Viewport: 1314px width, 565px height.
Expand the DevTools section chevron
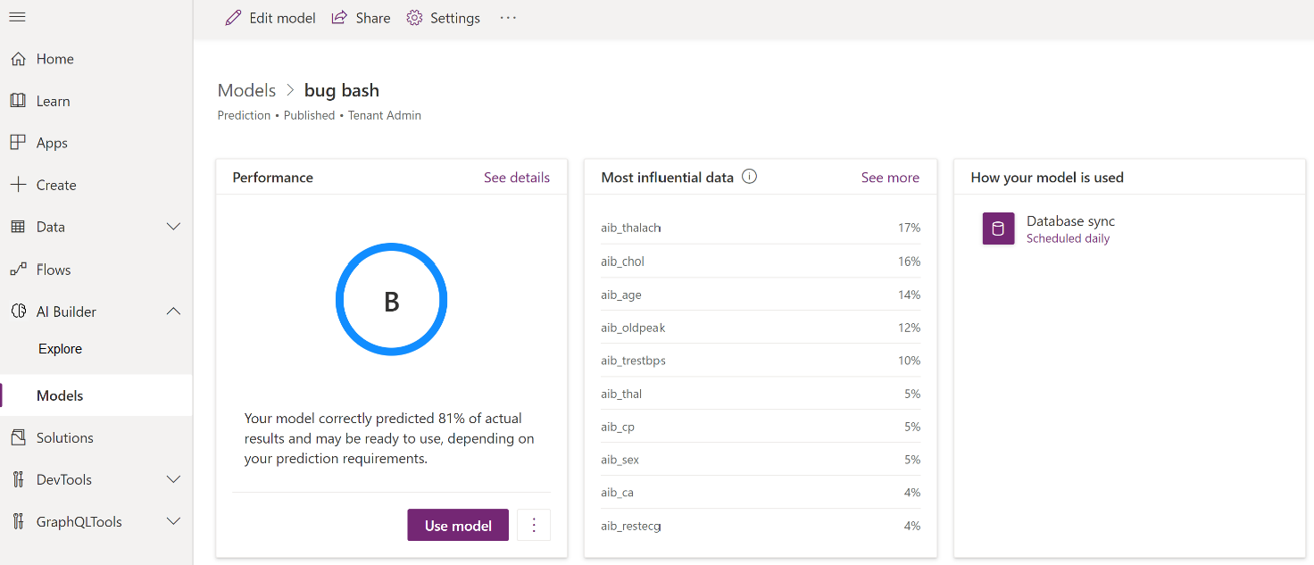(174, 479)
